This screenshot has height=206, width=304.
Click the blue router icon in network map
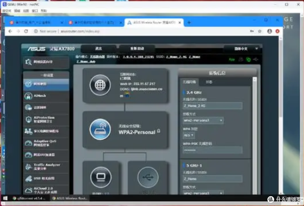[100, 129]
